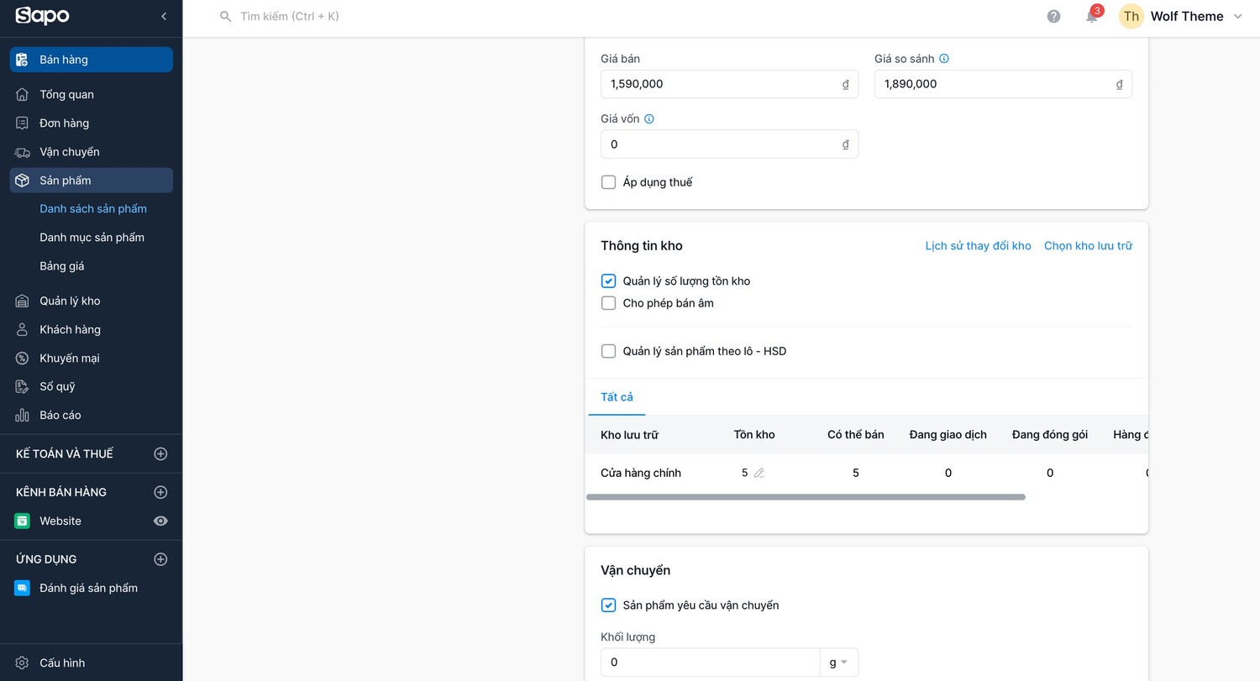The height and width of the screenshot is (681, 1260).
Task: Click the info icon beside Giá so sánh
Action: 944,59
